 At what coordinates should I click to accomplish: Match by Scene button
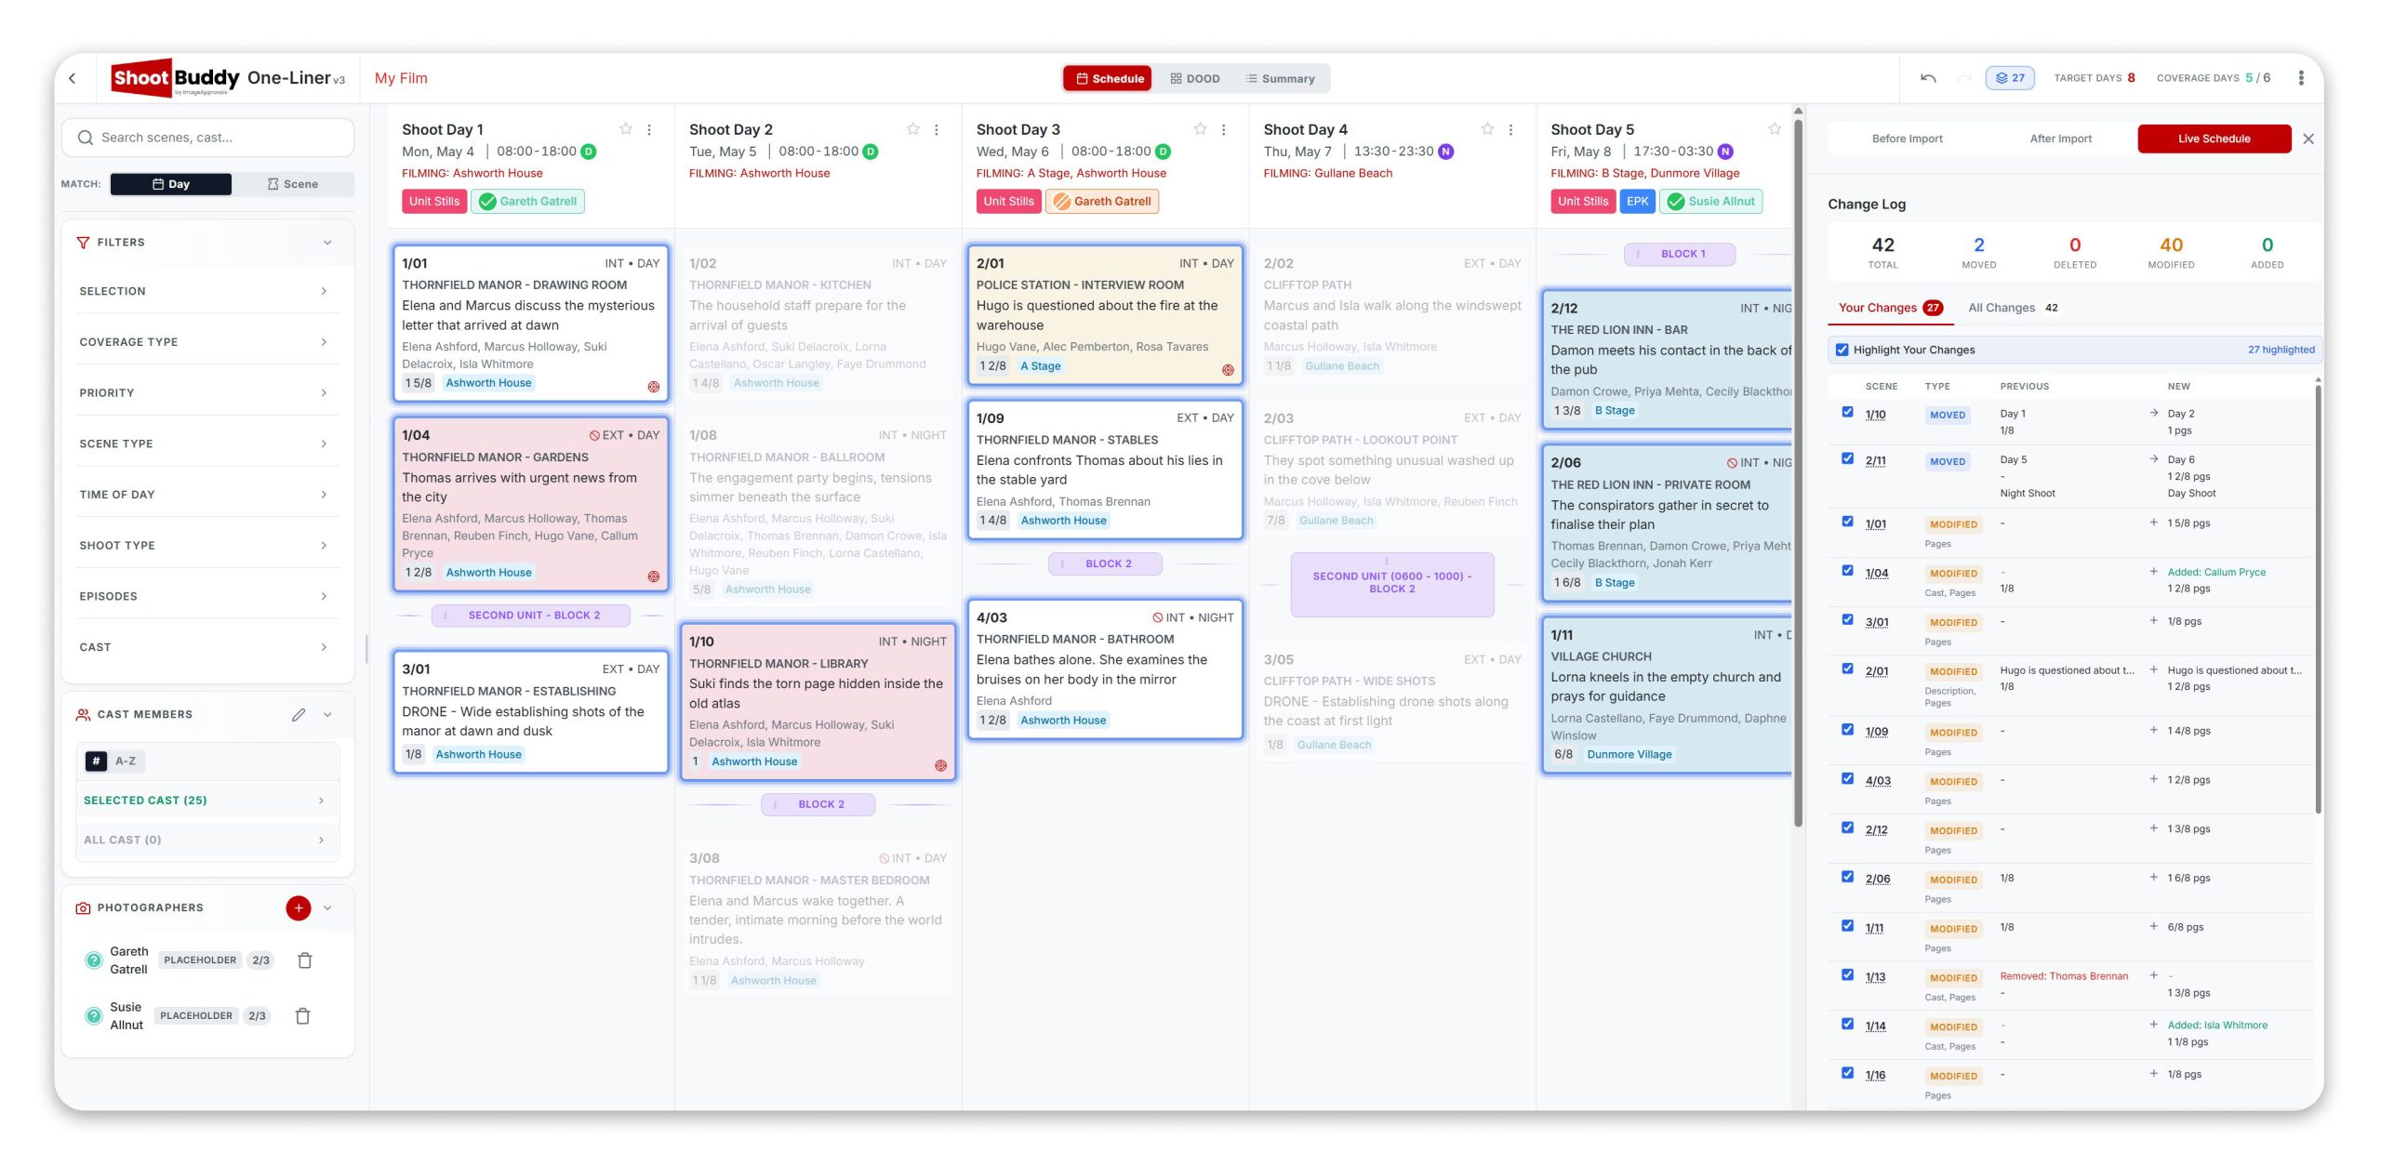point(293,184)
